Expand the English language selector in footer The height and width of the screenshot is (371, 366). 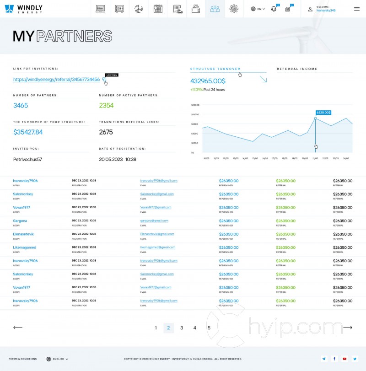(x=57, y=359)
